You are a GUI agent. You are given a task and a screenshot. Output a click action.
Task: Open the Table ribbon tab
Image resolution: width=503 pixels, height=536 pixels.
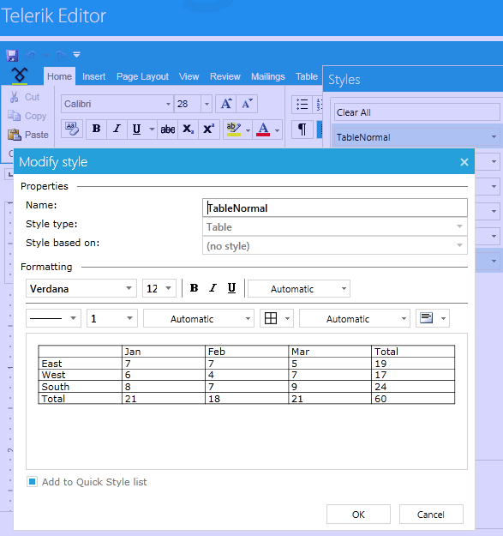point(307,76)
